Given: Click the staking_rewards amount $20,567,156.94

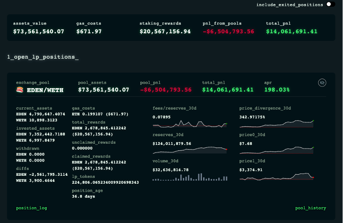Looking at the screenshot, I should (x=165, y=31).
